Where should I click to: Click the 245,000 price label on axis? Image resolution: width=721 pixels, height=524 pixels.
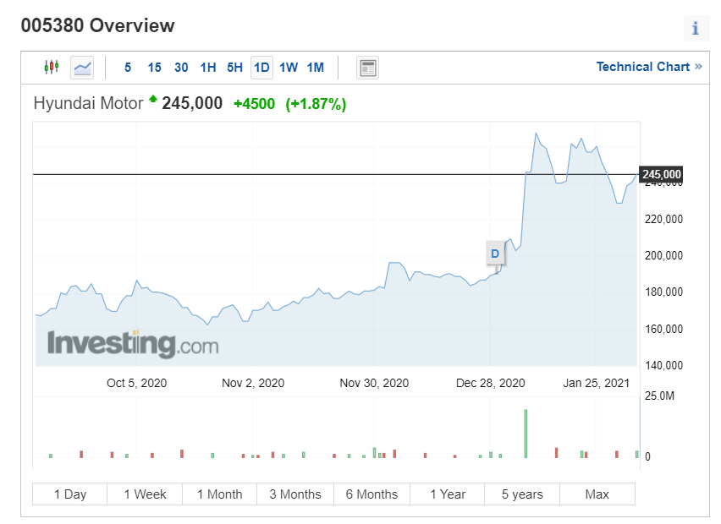coord(661,174)
